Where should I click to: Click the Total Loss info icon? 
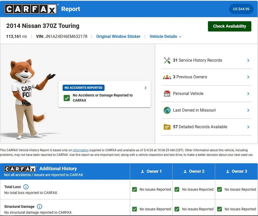pyautogui.click(x=26, y=187)
